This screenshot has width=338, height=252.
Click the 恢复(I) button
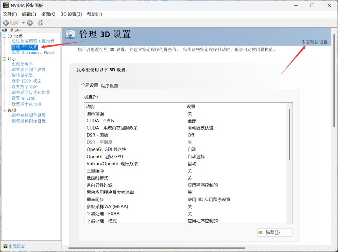(x=275, y=233)
